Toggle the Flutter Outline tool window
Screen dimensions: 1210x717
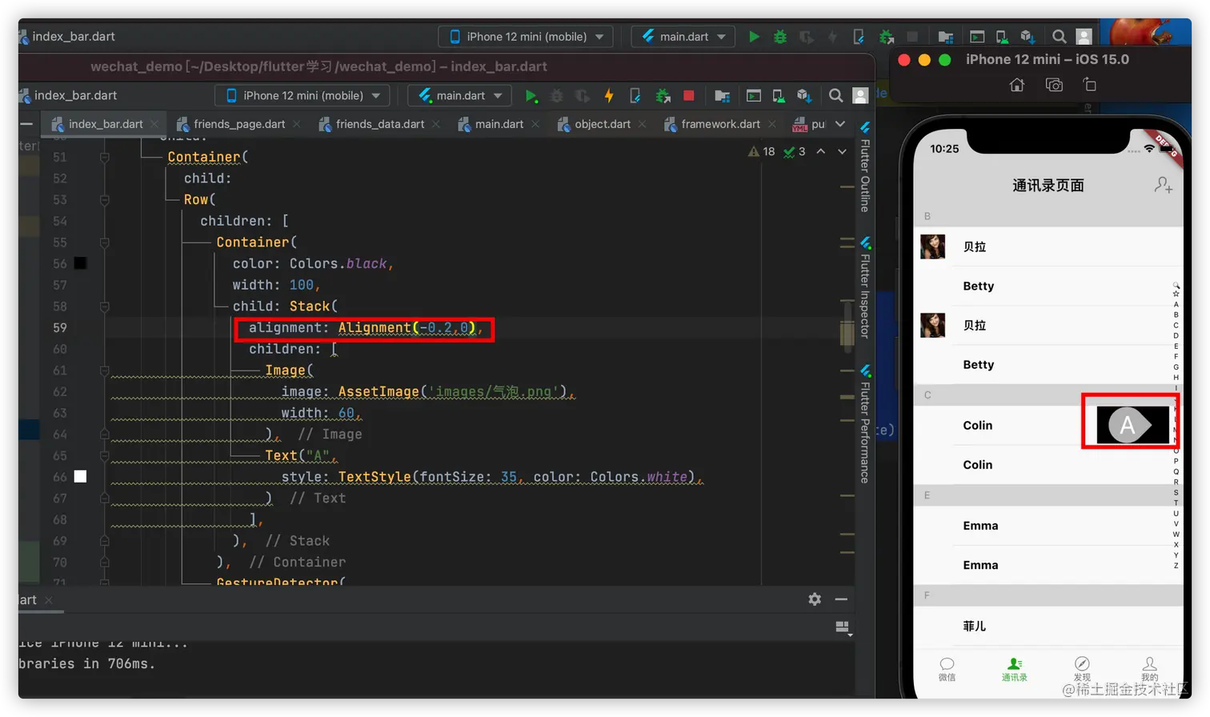pyautogui.click(x=865, y=167)
